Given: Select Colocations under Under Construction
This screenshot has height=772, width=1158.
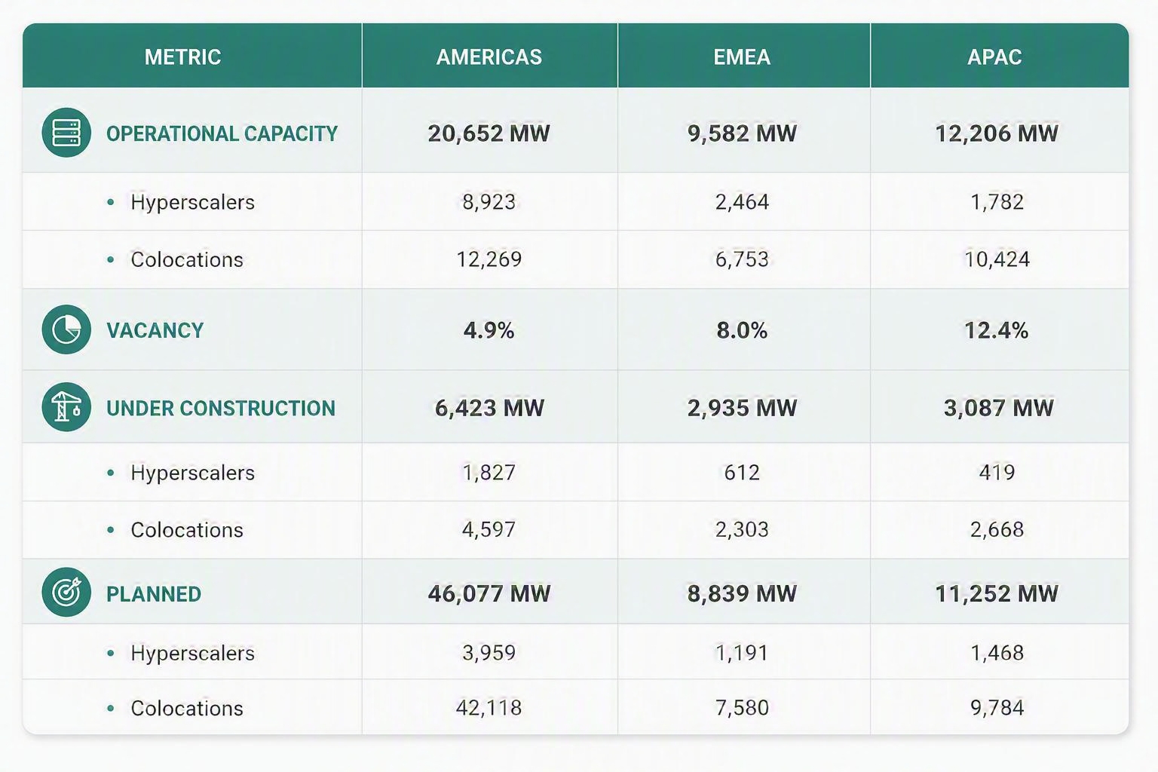Looking at the screenshot, I should point(187,530).
